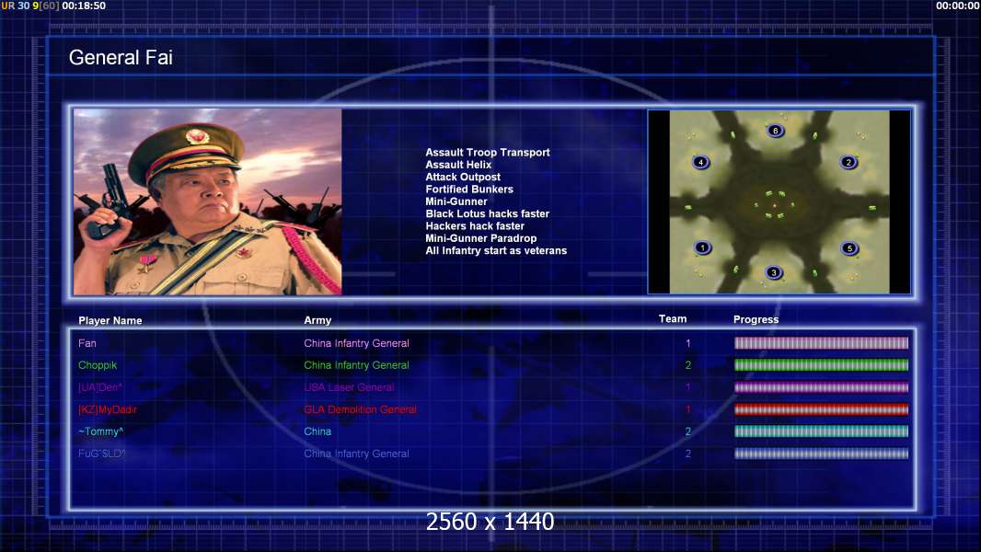Image resolution: width=981 pixels, height=552 pixels.
Task: Click the [UA]Den^ progress bar
Action: tap(821, 387)
